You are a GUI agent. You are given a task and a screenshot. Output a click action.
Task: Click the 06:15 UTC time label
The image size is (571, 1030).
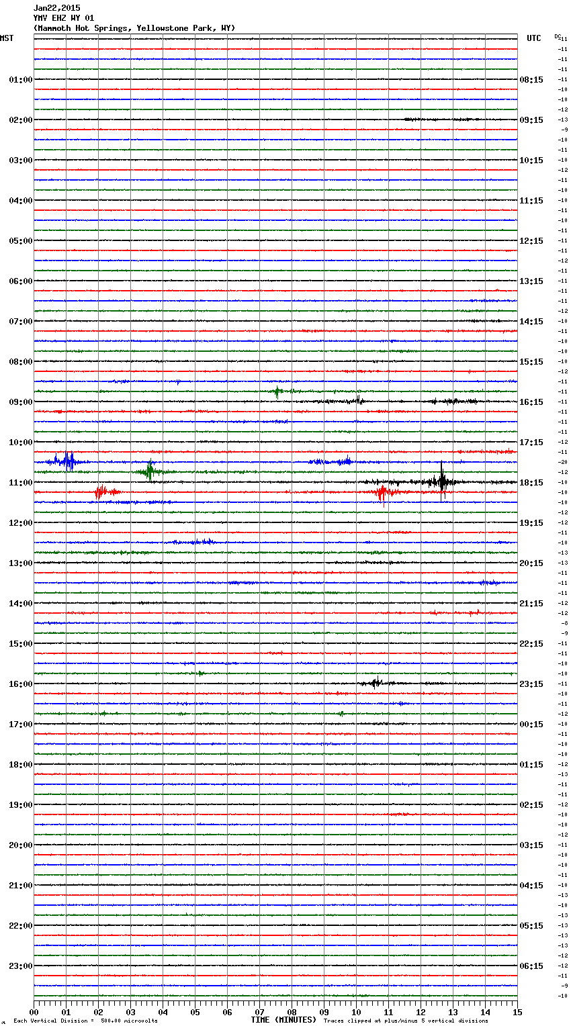pyautogui.click(x=531, y=966)
